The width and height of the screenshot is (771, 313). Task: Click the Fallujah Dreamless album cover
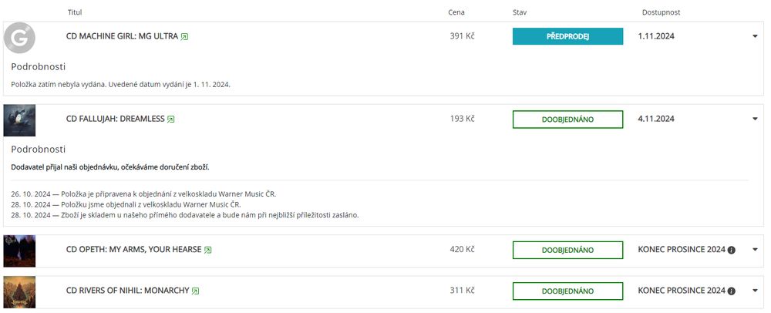click(x=20, y=120)
